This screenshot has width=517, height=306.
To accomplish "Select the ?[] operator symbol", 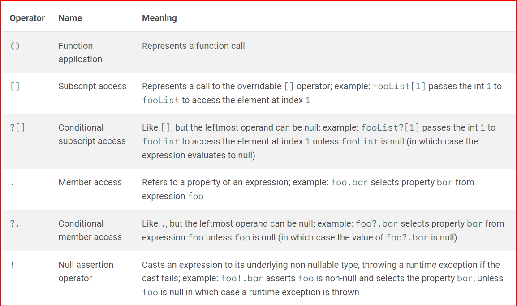I will [17, 128].
